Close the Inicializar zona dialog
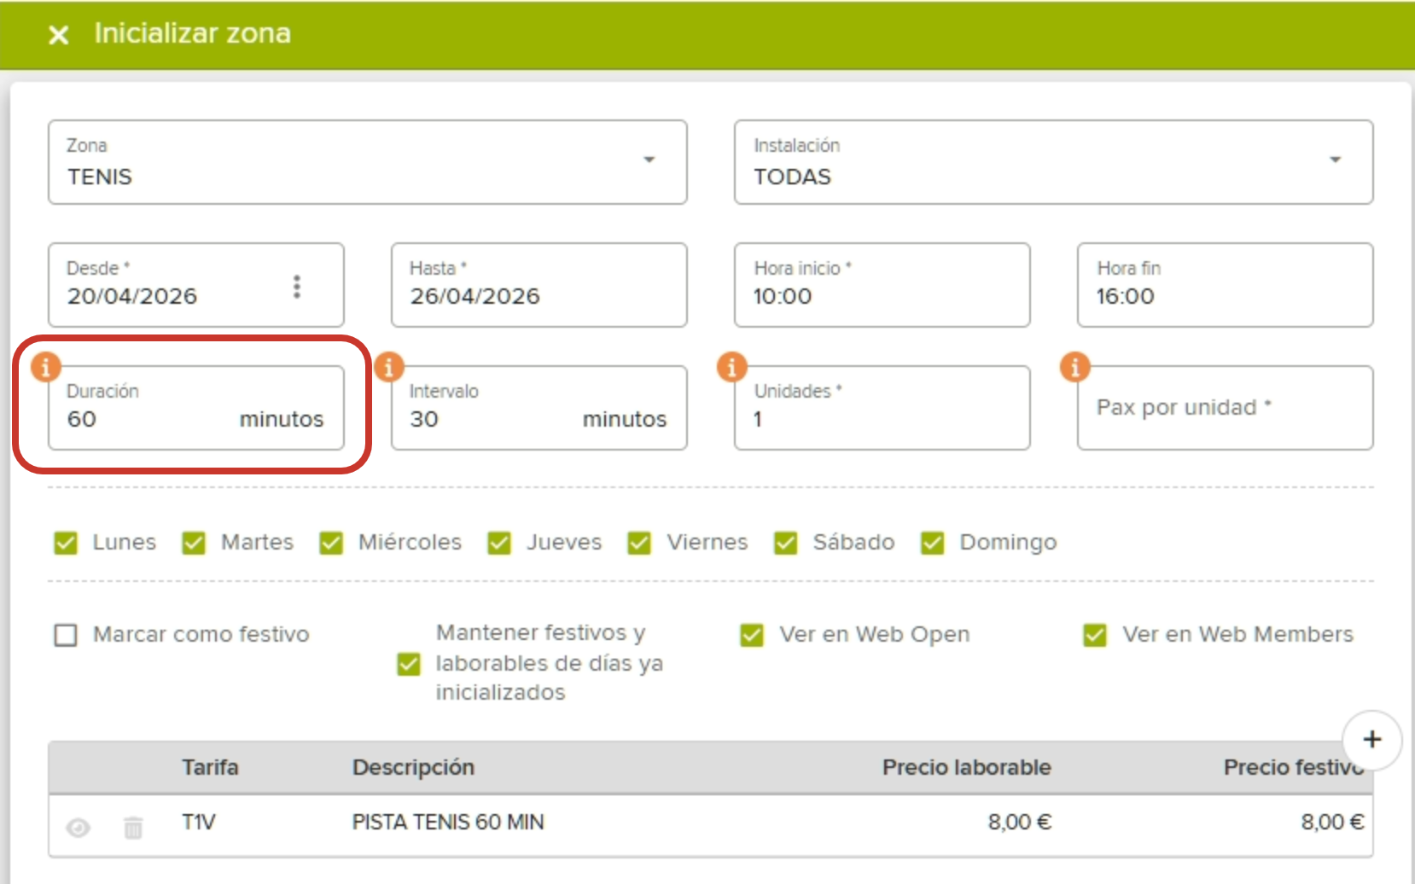 (x=58, y=35)
